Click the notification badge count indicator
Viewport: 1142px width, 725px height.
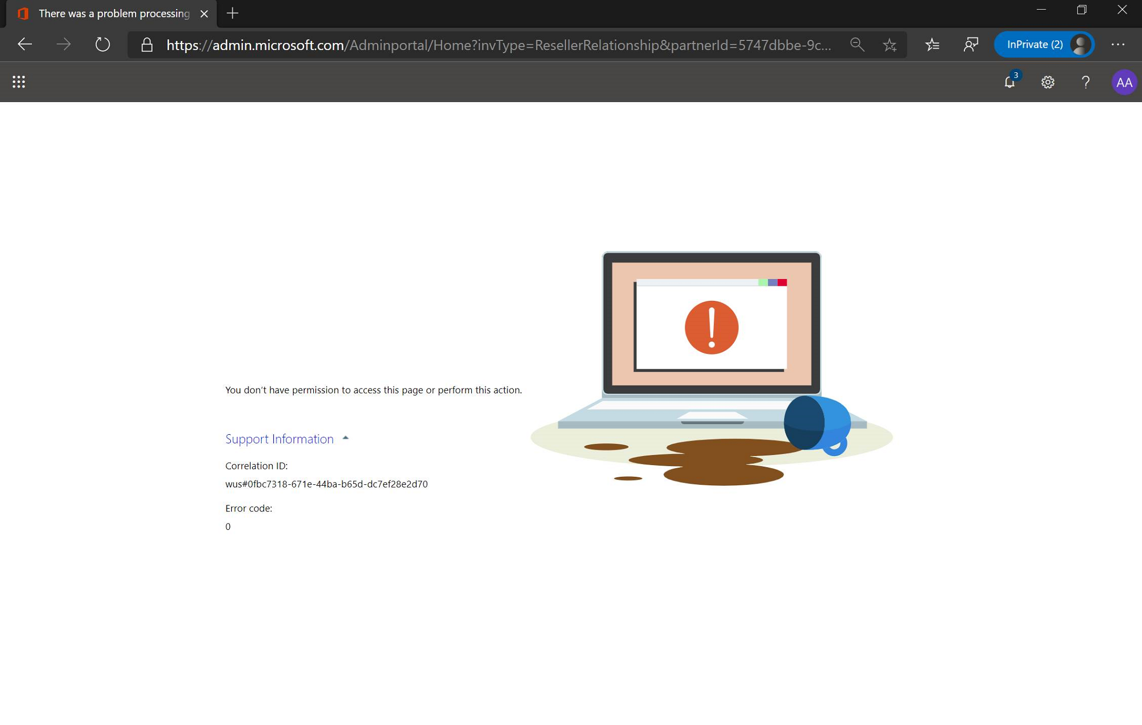(x=1015, y=73)
